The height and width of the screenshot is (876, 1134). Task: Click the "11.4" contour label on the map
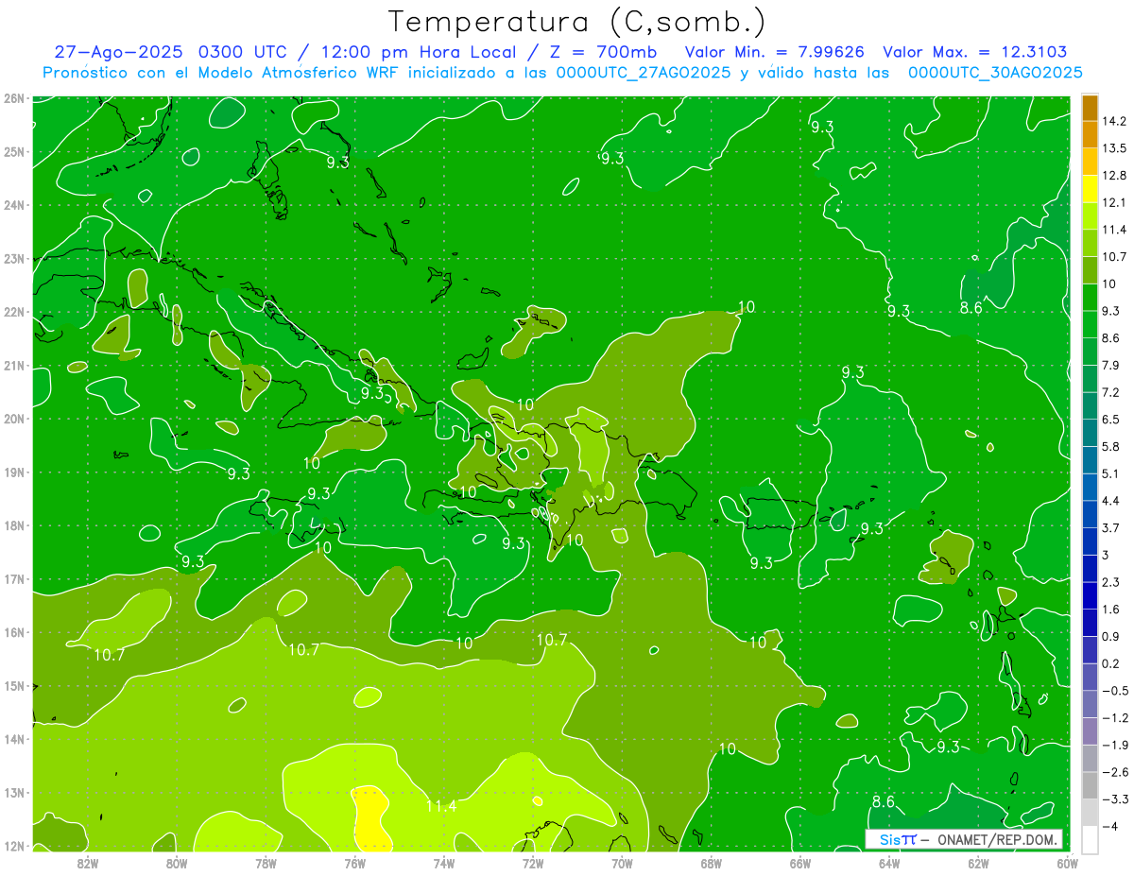[x=440, y=806]
